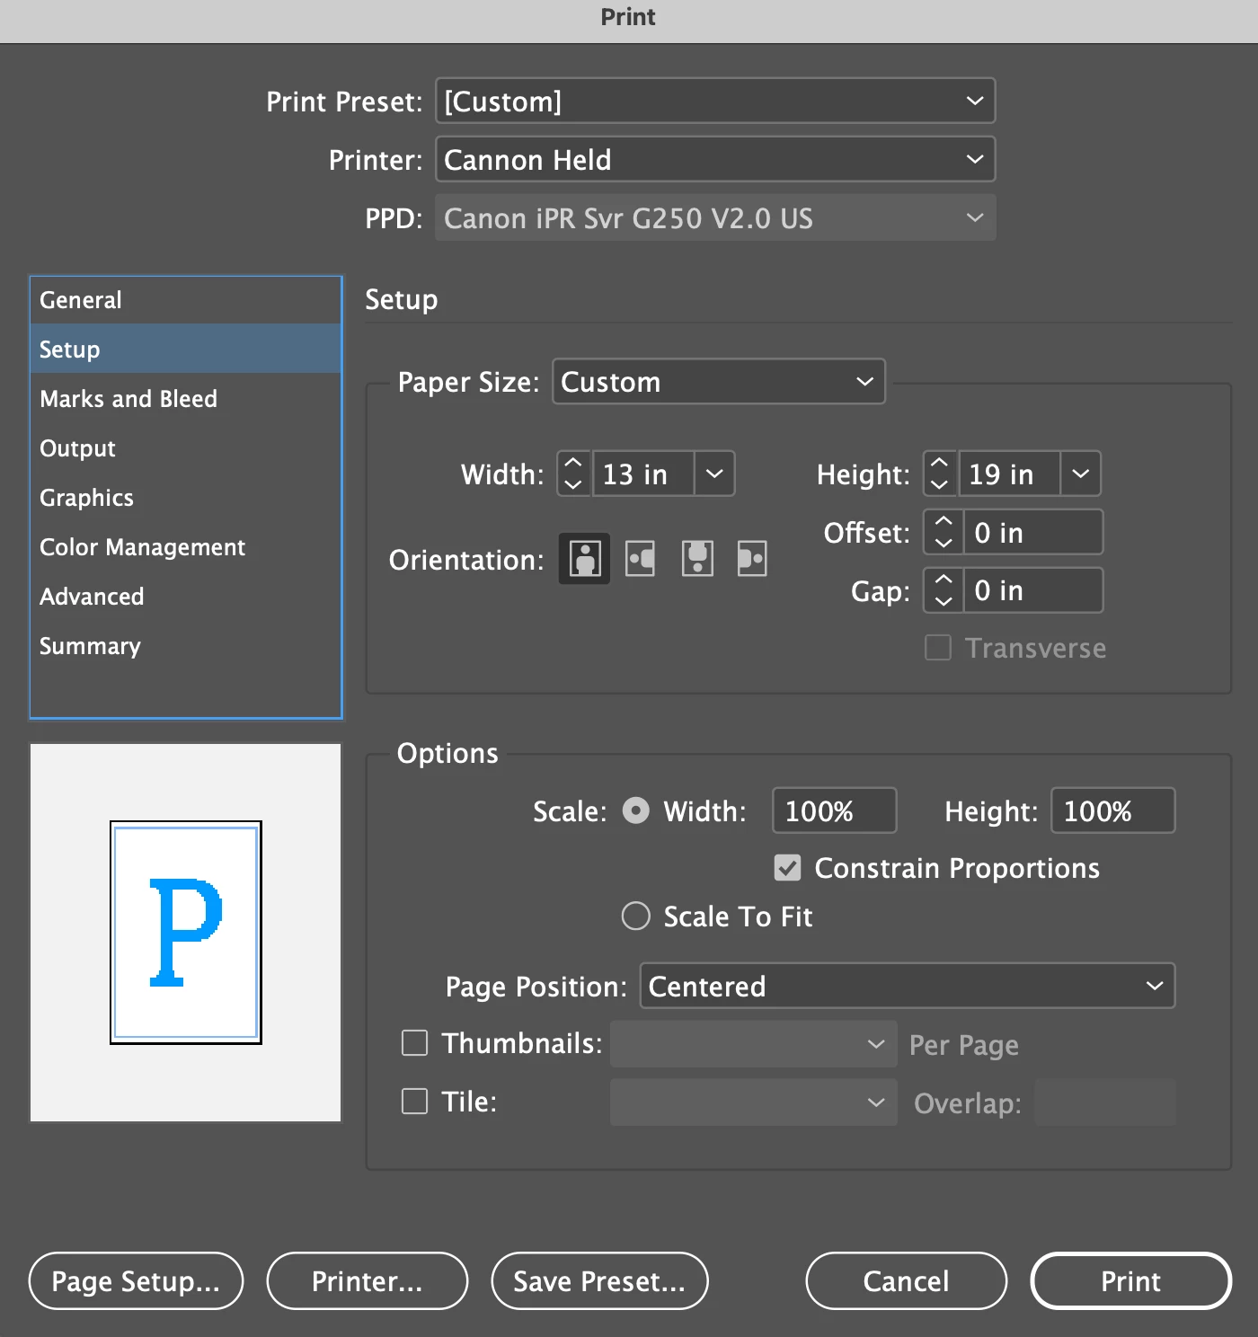Increase the paper Height stepper
Screen dimensions: 1258x1337
coord(940,463)
